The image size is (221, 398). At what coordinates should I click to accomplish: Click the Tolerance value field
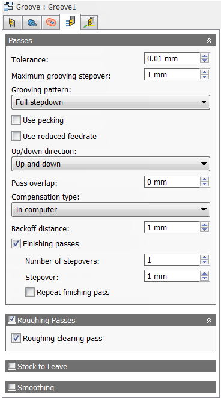[171, 58]
